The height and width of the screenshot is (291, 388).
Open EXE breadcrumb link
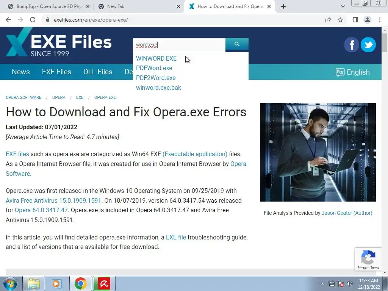tap(80, 97)
